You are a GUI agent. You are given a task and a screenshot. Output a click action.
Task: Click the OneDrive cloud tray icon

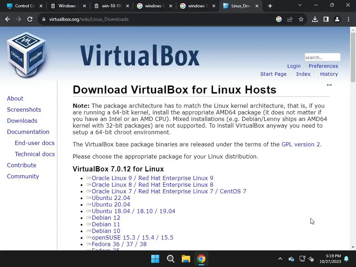point(291,259)
